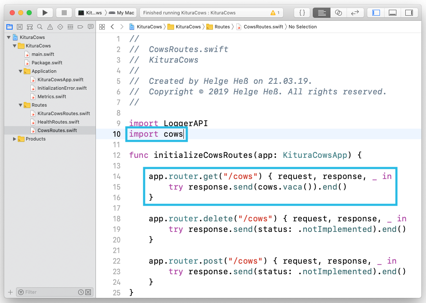Open the No Selection symbol menu
This screenshot has height=303, width=426.
pos(303,27)
